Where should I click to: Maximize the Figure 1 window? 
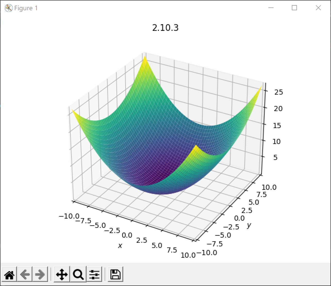[294, 8]
